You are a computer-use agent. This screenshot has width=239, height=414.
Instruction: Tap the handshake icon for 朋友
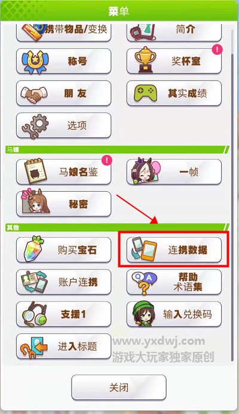tap(34, 94)
